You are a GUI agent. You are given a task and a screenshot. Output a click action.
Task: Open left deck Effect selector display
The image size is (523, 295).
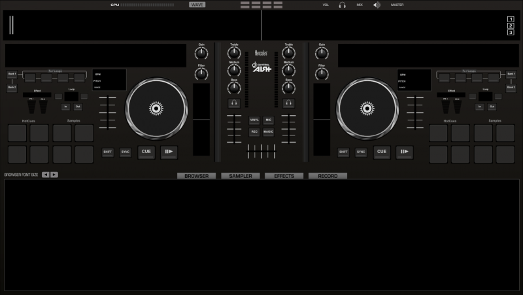(37, 95)
